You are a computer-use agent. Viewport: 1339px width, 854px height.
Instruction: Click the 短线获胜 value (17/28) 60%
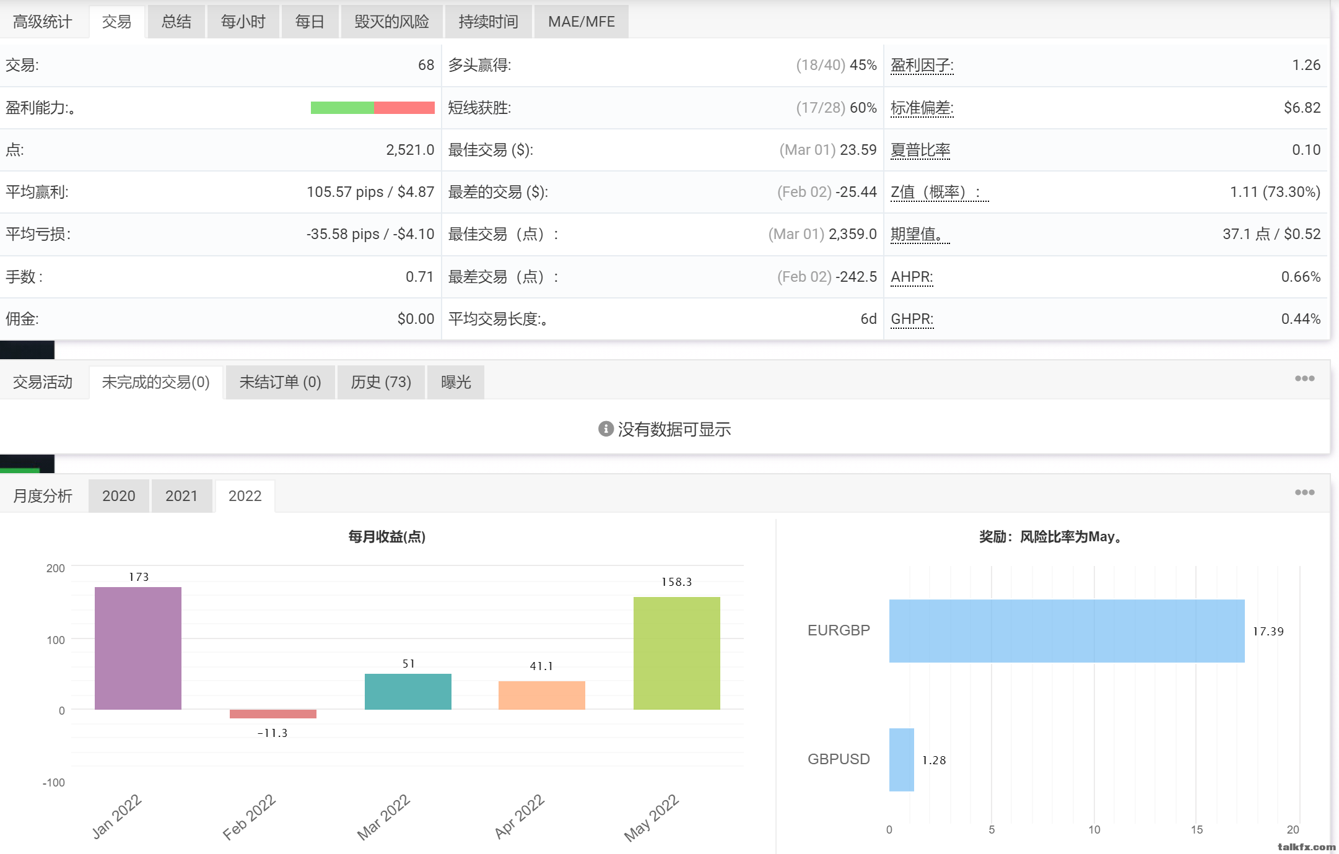(836, 108)
